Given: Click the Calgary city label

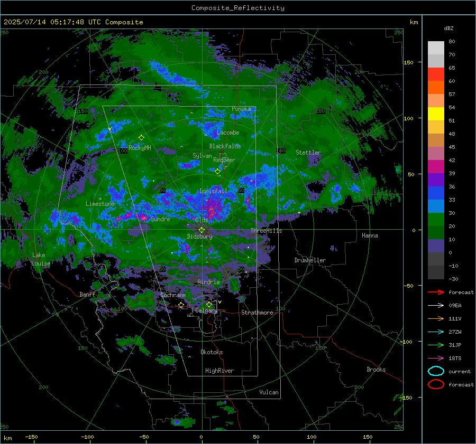Looking at the screenshot, I should (x=206, y=310).
